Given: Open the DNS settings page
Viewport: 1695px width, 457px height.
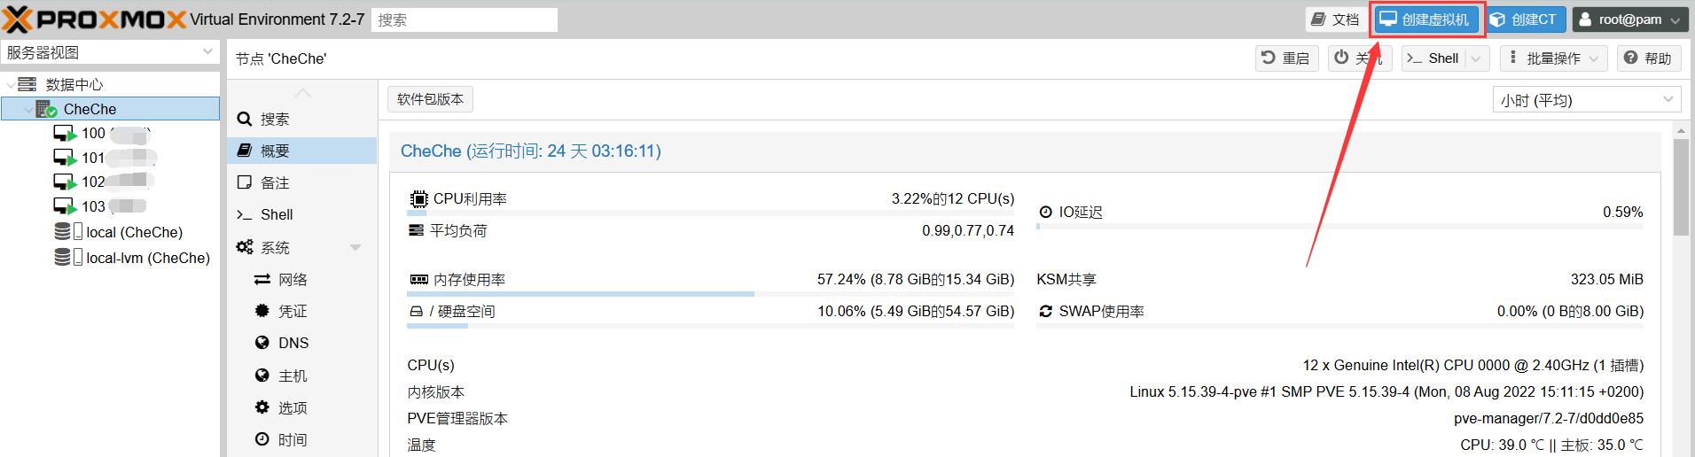Looking at the screenshot, I should (x=293, y=344).
